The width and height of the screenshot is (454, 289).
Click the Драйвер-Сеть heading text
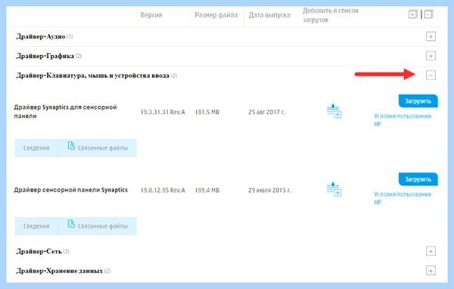39,251
